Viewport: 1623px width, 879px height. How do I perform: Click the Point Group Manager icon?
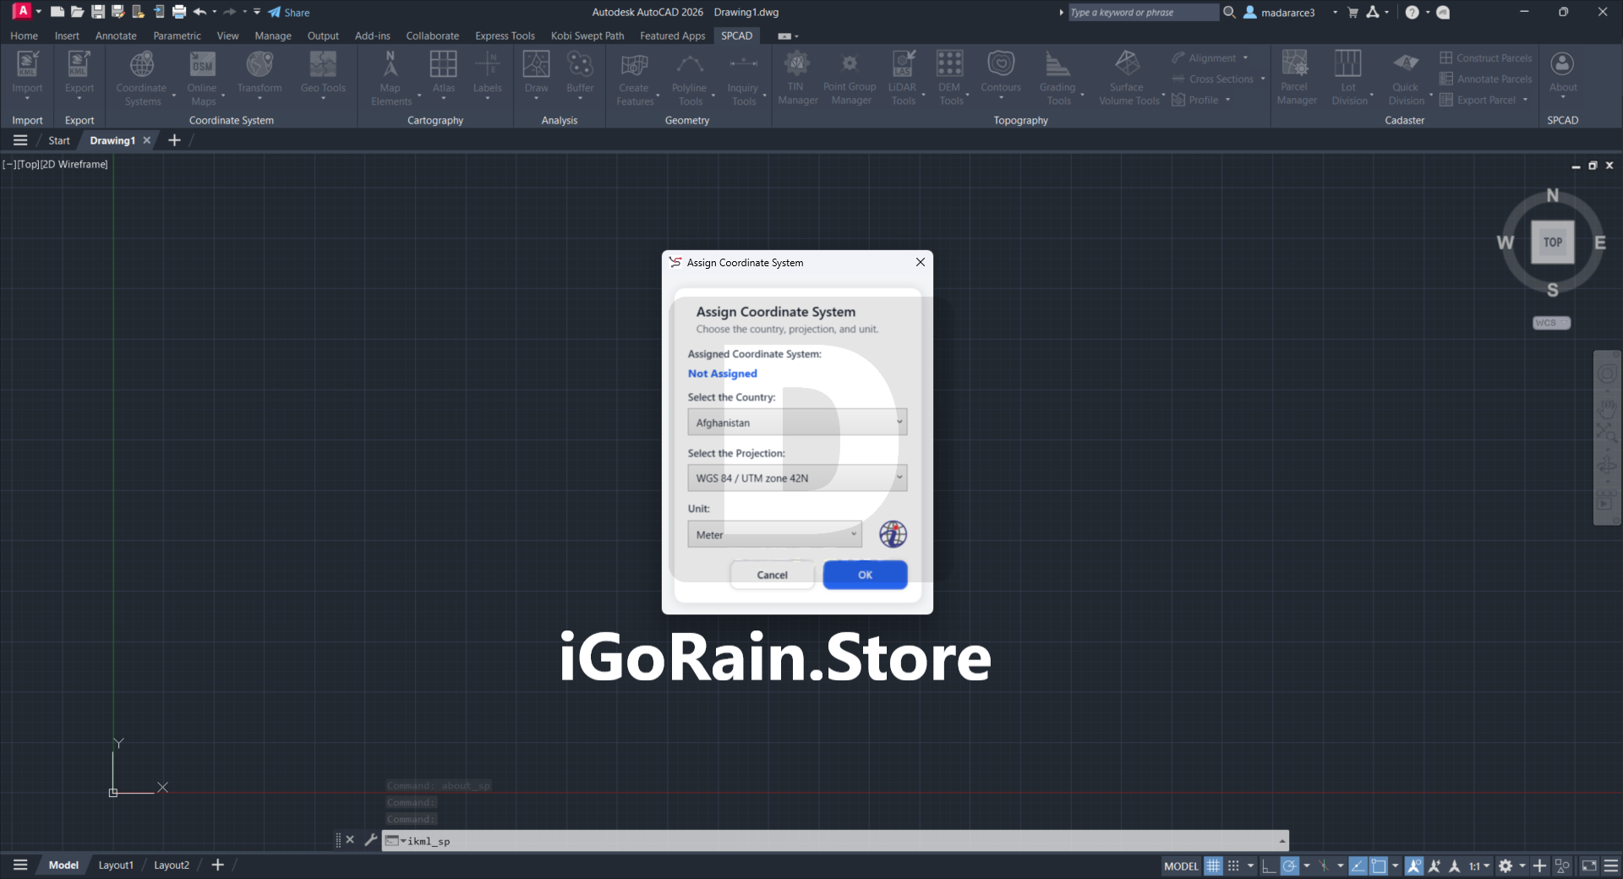[850, 77]
